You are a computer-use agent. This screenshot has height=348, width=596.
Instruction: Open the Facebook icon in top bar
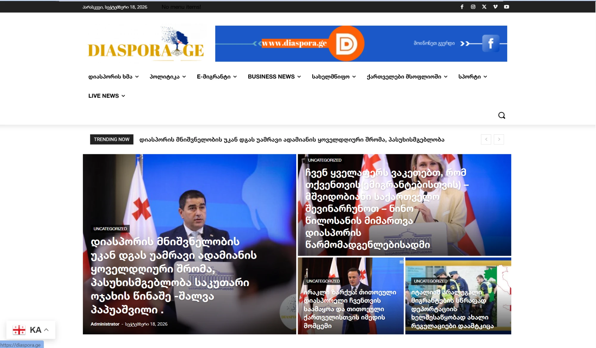click(462, 7)
